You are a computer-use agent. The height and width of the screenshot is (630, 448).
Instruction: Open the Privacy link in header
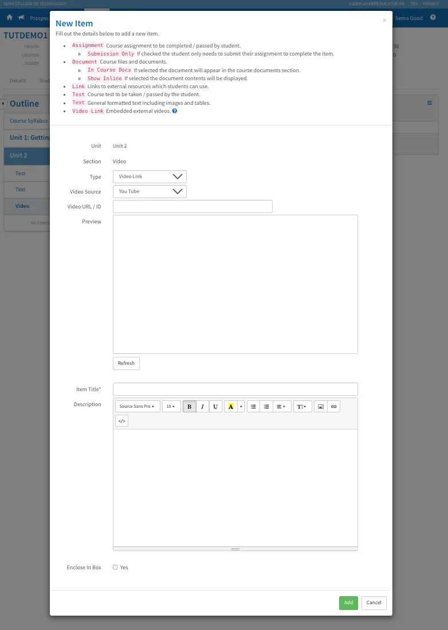point(431,3)
